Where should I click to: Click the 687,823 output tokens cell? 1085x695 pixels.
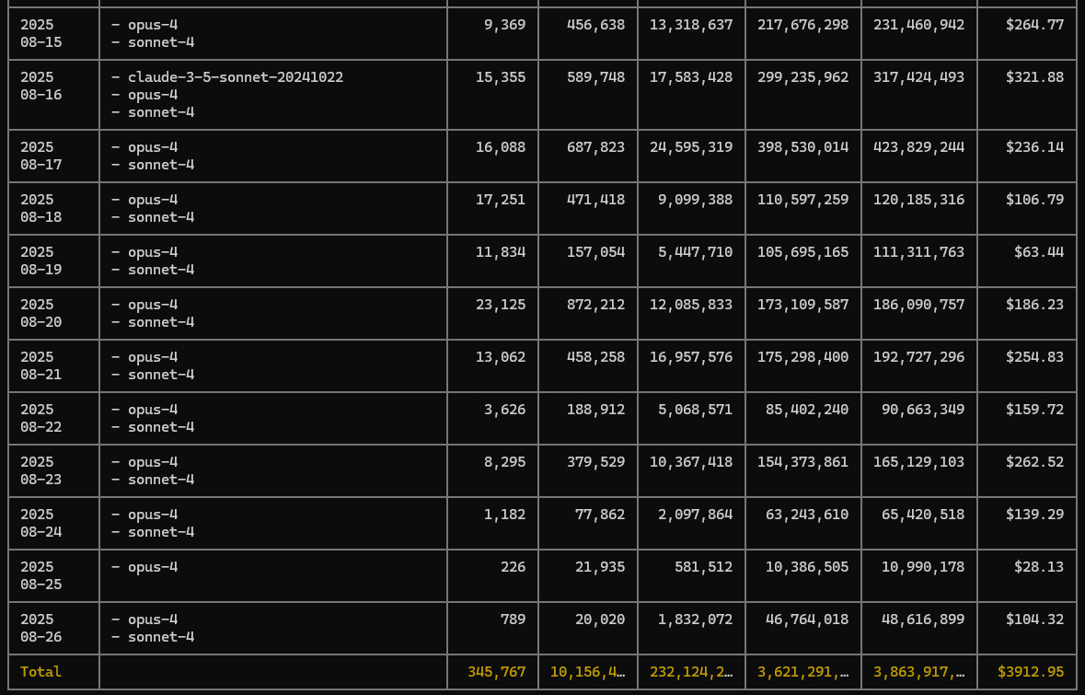click(x=597, y=147)
